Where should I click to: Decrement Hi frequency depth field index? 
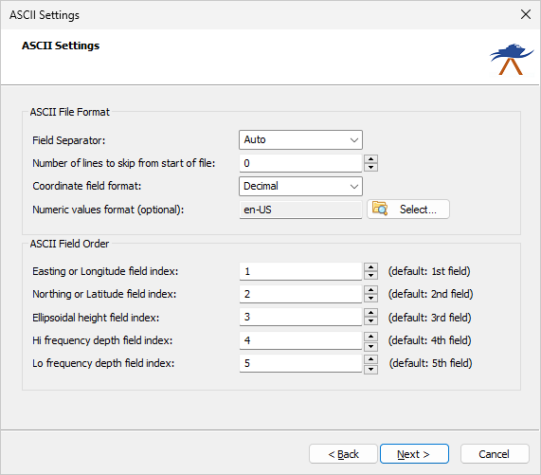[x=370, y=346]
